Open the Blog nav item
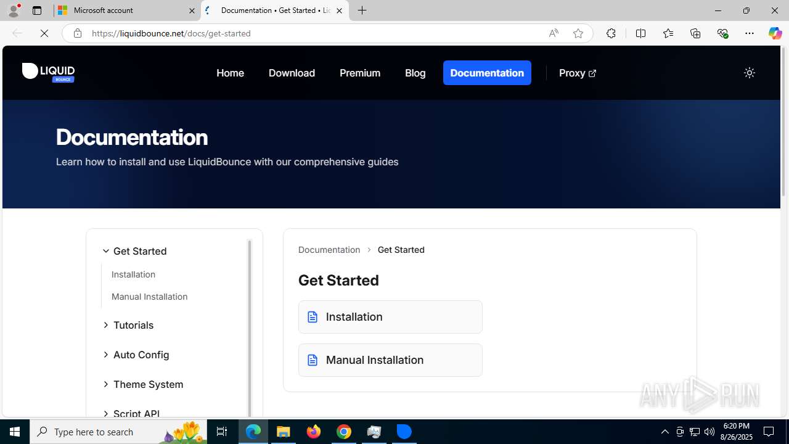 (x=415, y=73)
